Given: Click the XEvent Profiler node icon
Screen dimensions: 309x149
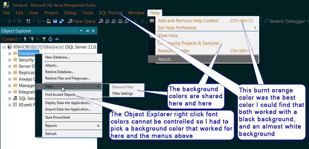Looking at the screenshot, I should click(15, 105).
